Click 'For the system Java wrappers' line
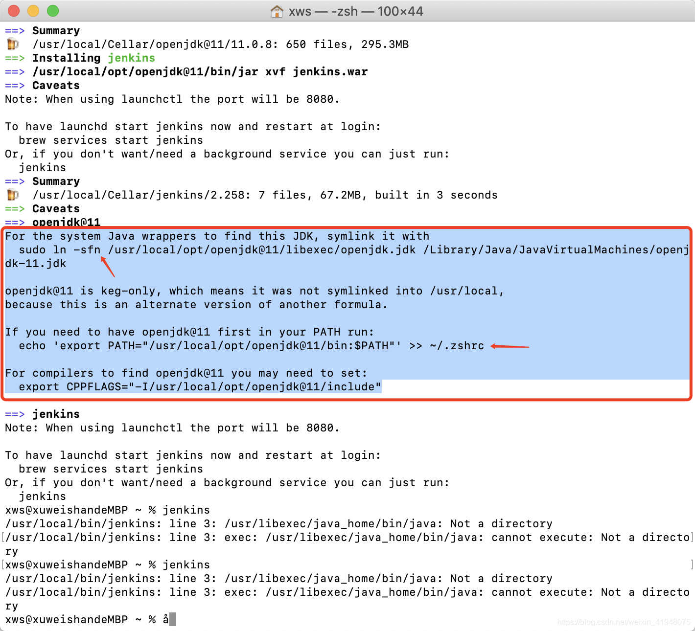Image resolution: width=695 pixels, height=631 pixels. tap(217, 236)
